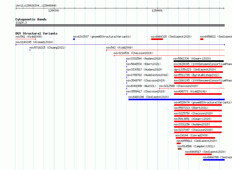Select nsv5646530 (Ebert2021) label
The height and width of the screenshot is (170, 232).
(x=143, y=64)
